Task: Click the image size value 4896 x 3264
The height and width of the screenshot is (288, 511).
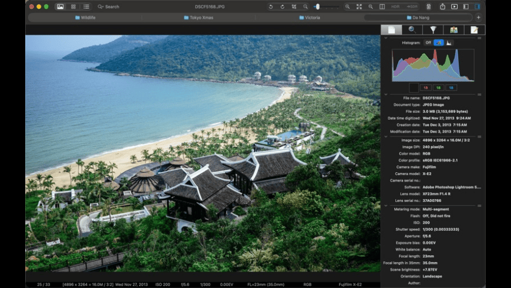Action: [x=446, y=140]
